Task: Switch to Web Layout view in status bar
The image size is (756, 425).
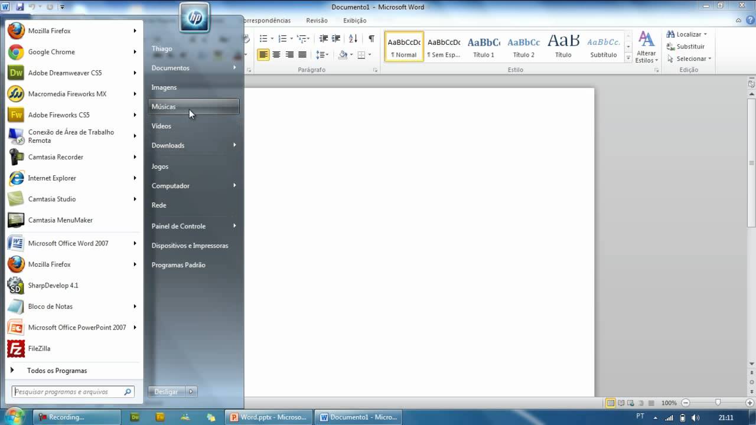Action: (631, 403)
